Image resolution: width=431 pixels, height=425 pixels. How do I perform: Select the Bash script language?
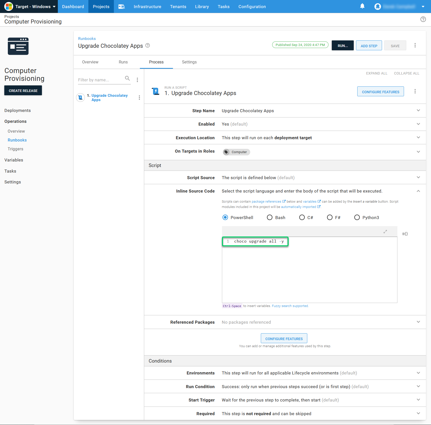point(269,217)
